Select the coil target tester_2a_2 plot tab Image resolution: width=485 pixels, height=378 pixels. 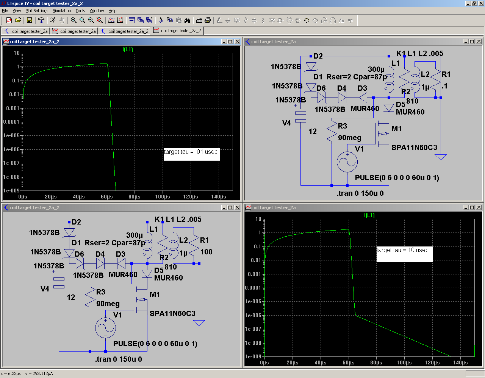pyautogui.click(x=177, y=31)
